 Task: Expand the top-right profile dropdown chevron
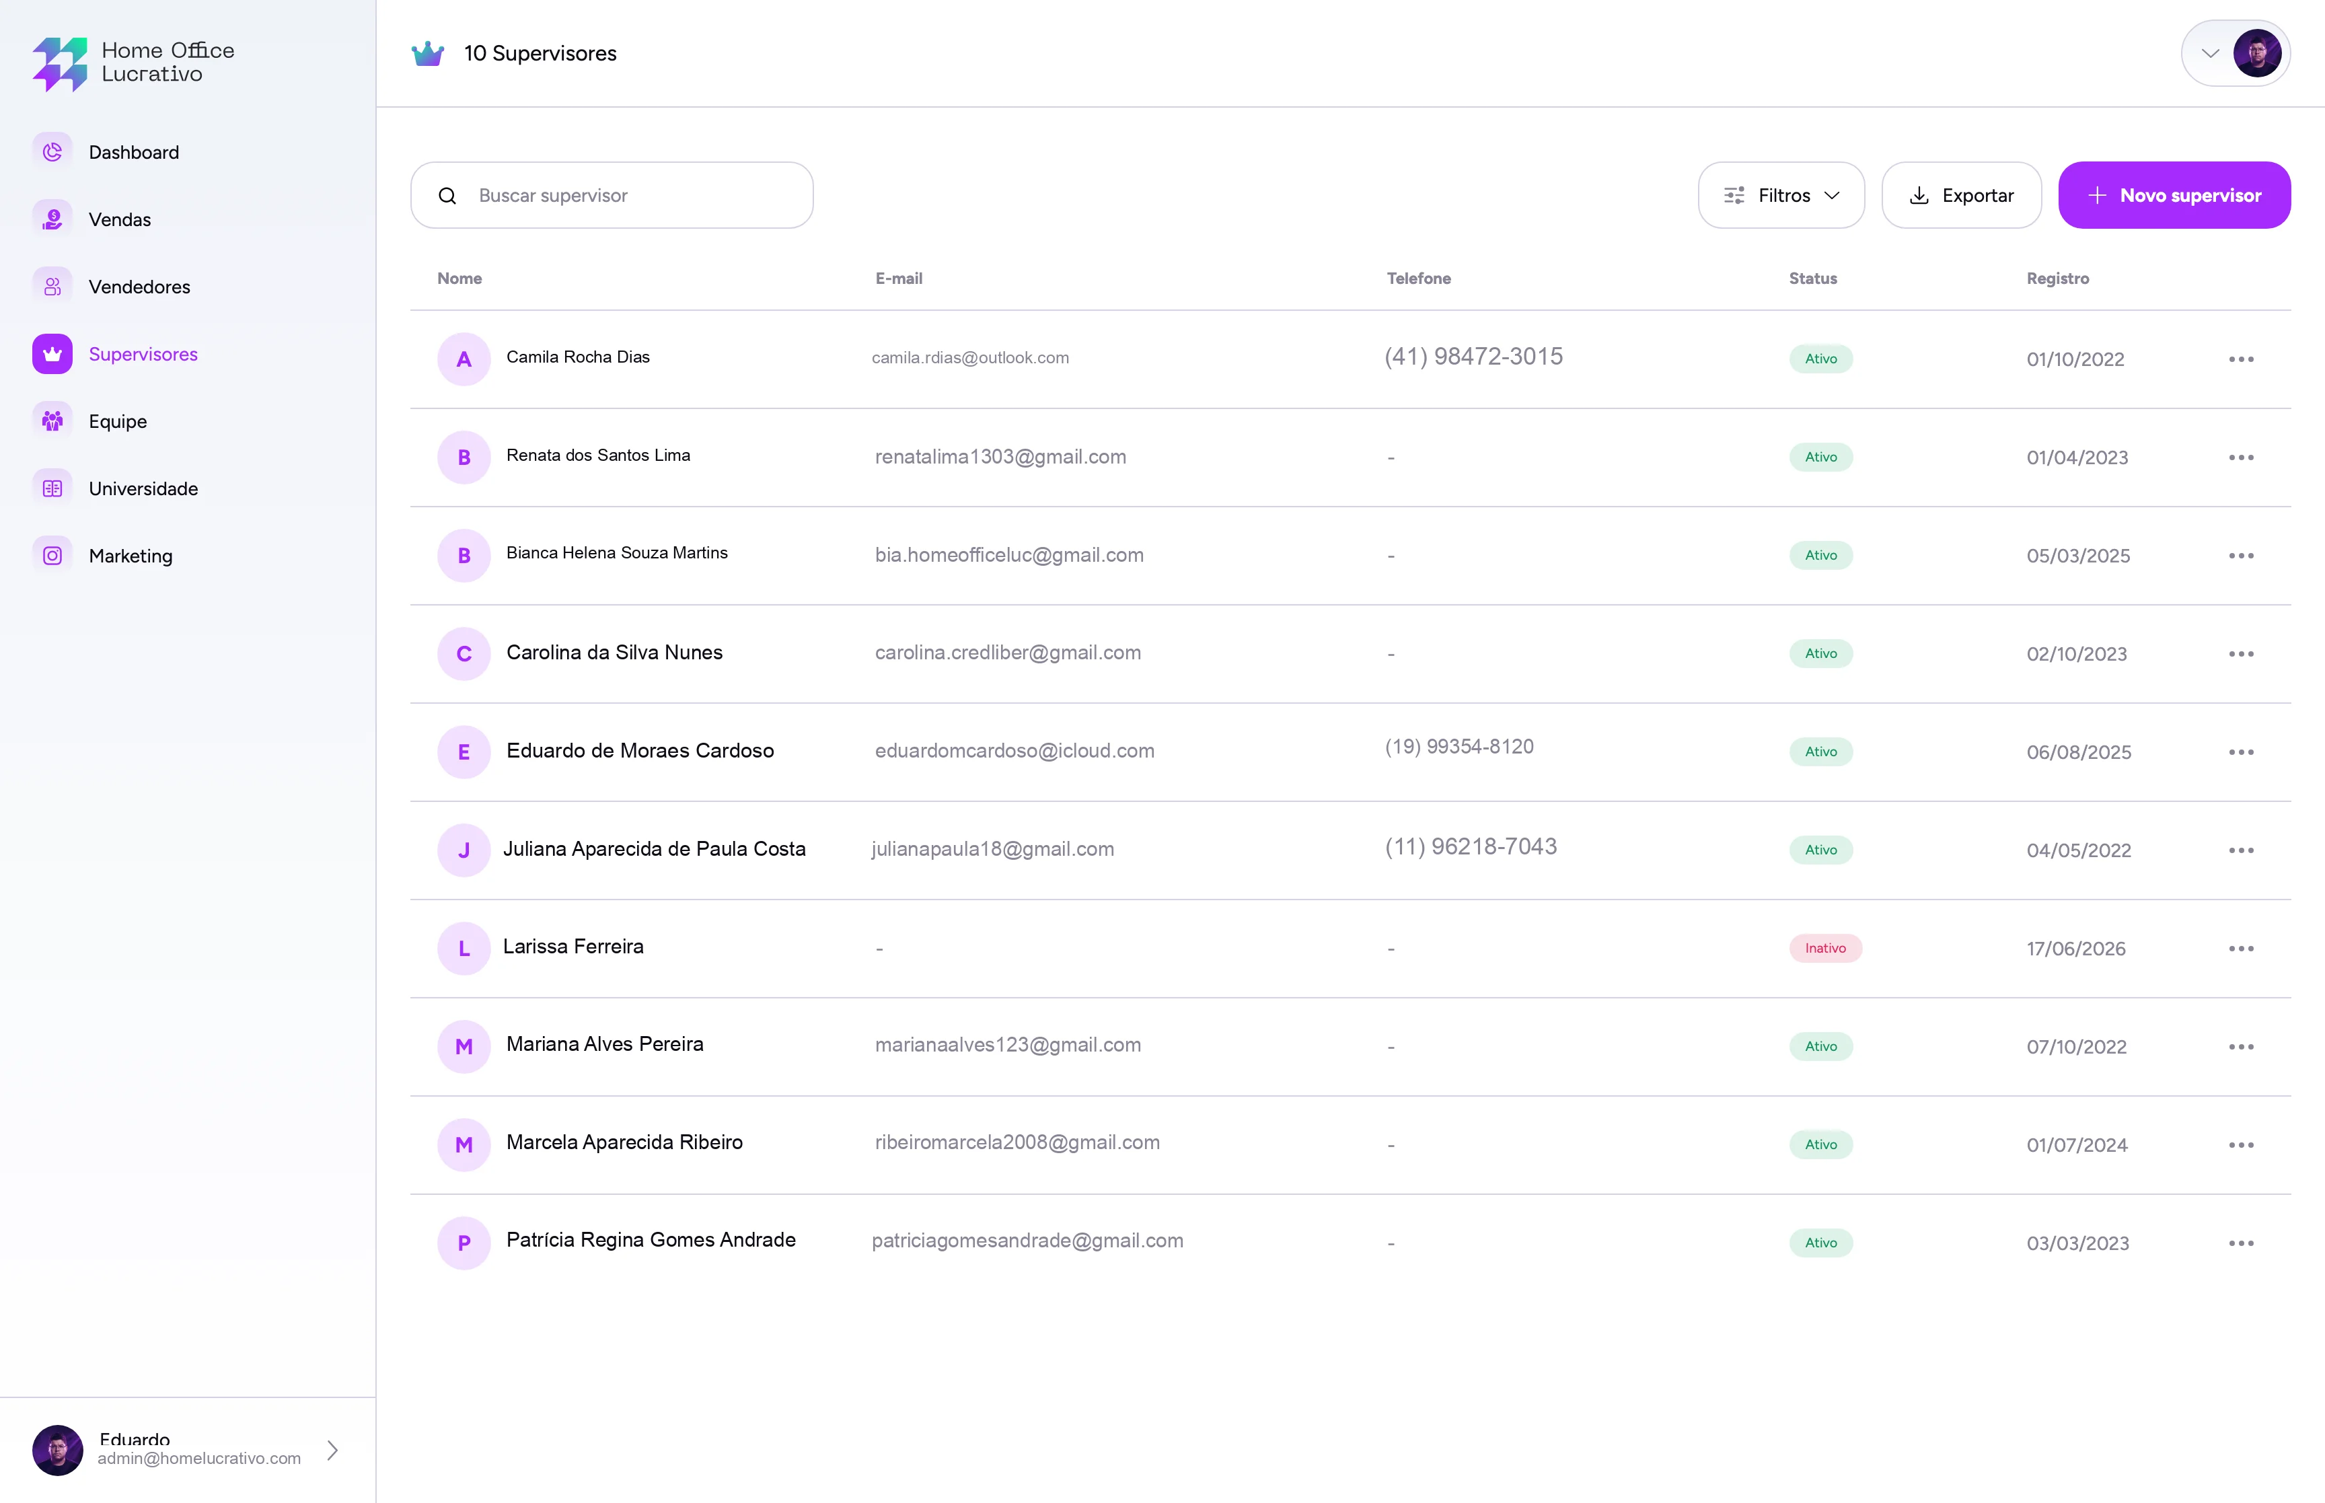click(2210, 54)
